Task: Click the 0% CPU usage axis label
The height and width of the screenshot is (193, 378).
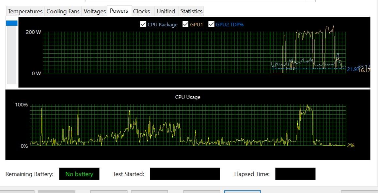Action: click(x=24, y=146)
